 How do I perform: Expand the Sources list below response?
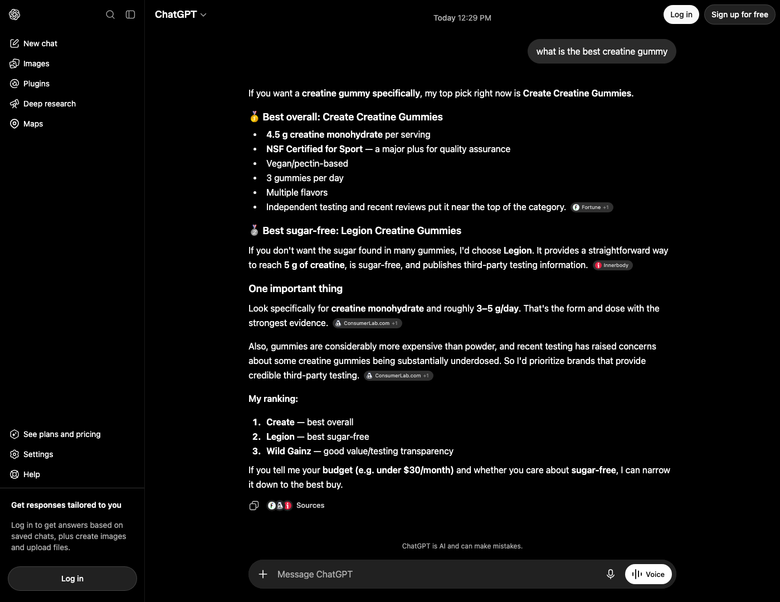click(296, 506)
